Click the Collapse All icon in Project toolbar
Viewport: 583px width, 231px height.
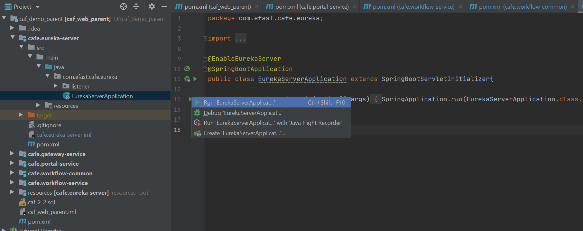coord(136,6)
